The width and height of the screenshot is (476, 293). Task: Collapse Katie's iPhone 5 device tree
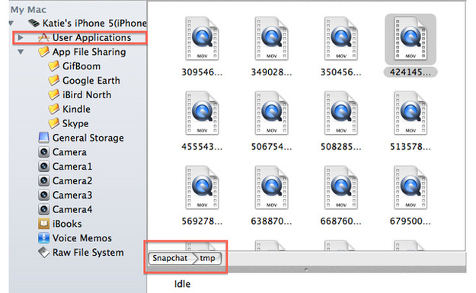11,23
